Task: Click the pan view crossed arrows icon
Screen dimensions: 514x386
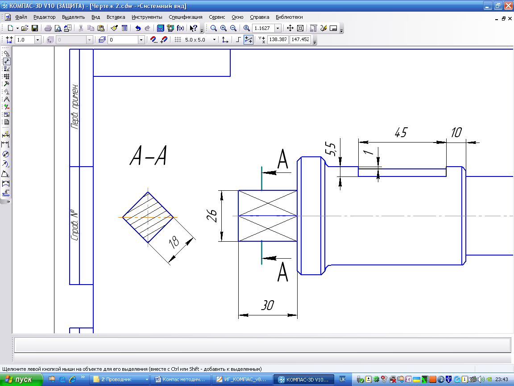Action: click(290, 28)
